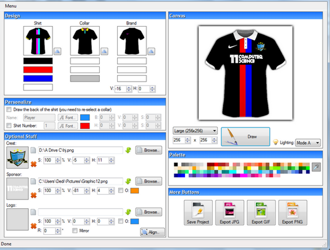Image resolution: width=330 pixels, height=250 pixels.
Task: Click the gray collar color swatch
Action: (x=85, y=78)
